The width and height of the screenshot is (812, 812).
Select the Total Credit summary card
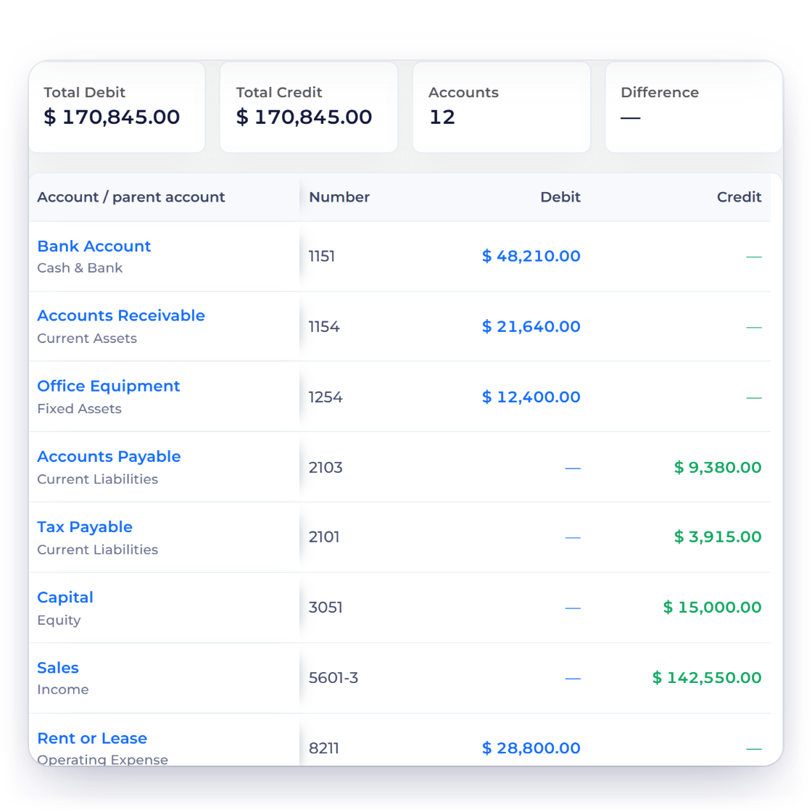(309, 107)
